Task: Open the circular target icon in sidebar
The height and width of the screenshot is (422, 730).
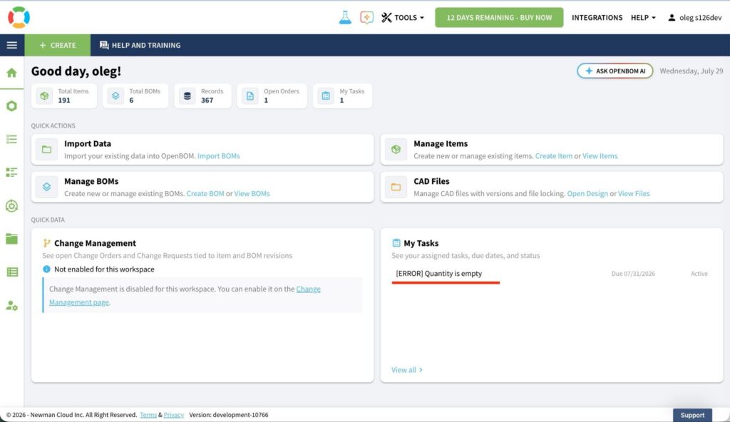Action: click(x=11, y=206)
